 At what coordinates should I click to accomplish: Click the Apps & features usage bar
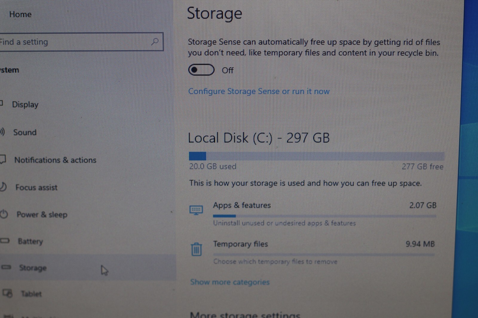pyautogui.click(x=324, y=216)
